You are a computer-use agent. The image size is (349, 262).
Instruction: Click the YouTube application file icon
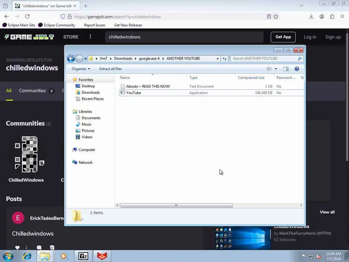click(123, 93)
